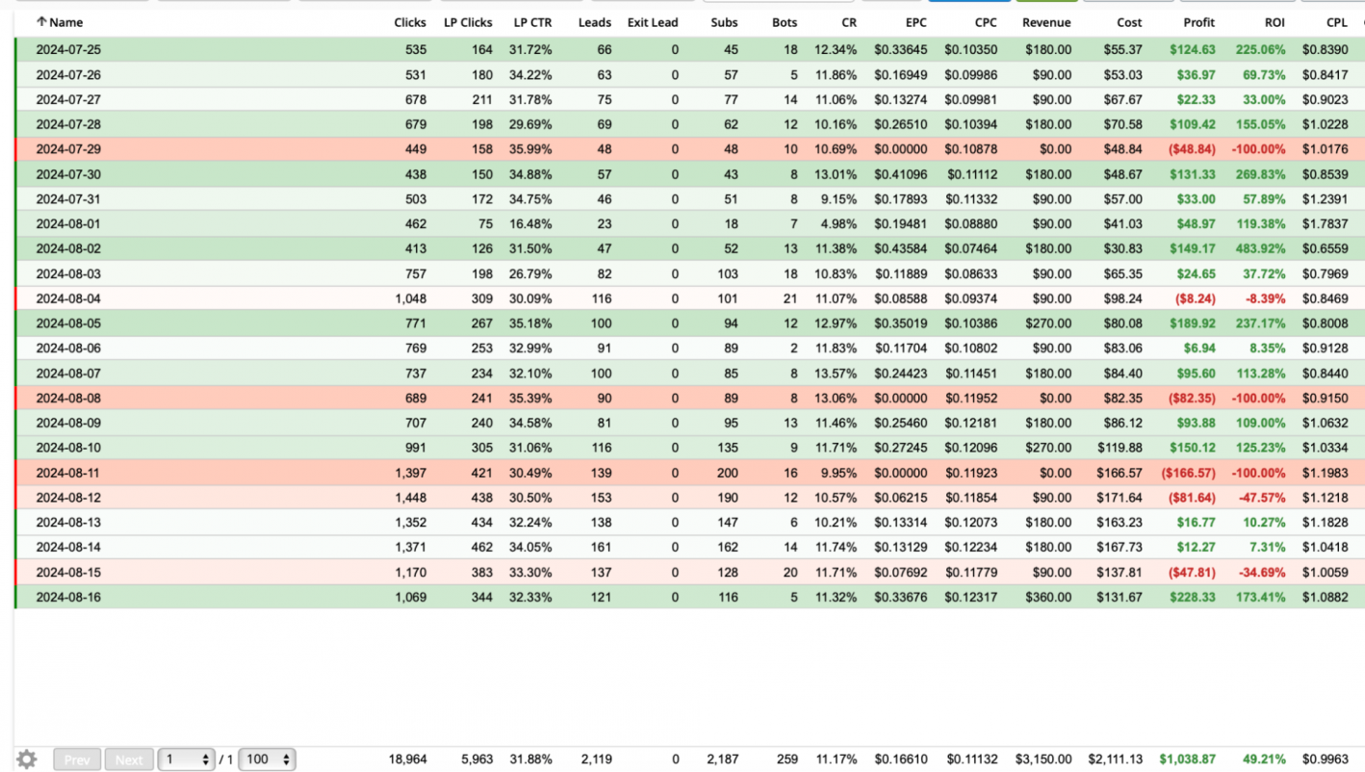The width and height of the screenshot is (1365, 772).
Task: Click the total clicks 18,964
Action: tap(407, 759)
